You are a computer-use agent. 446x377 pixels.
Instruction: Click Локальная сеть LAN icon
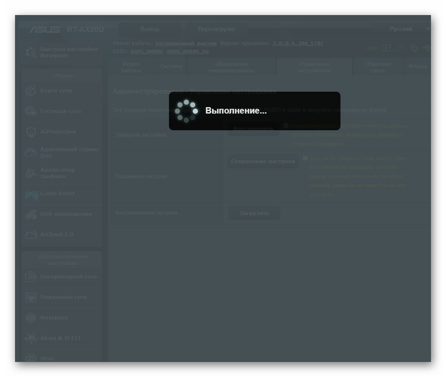[31, 297]
